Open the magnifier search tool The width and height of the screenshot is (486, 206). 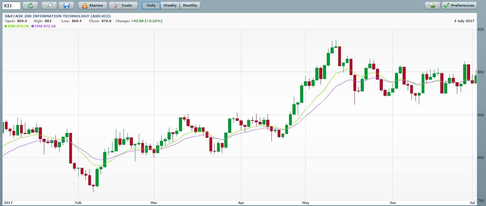coord(49,6)
